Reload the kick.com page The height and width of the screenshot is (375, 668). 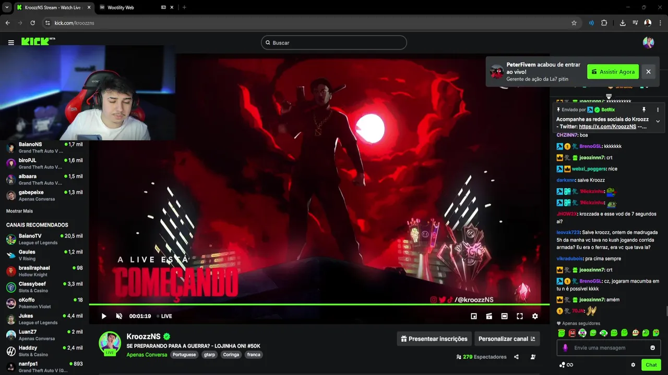click(32, 23)
